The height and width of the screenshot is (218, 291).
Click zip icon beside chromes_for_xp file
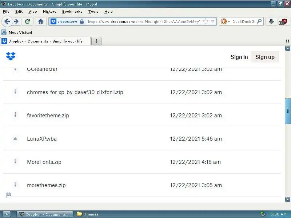coord(15,91)
